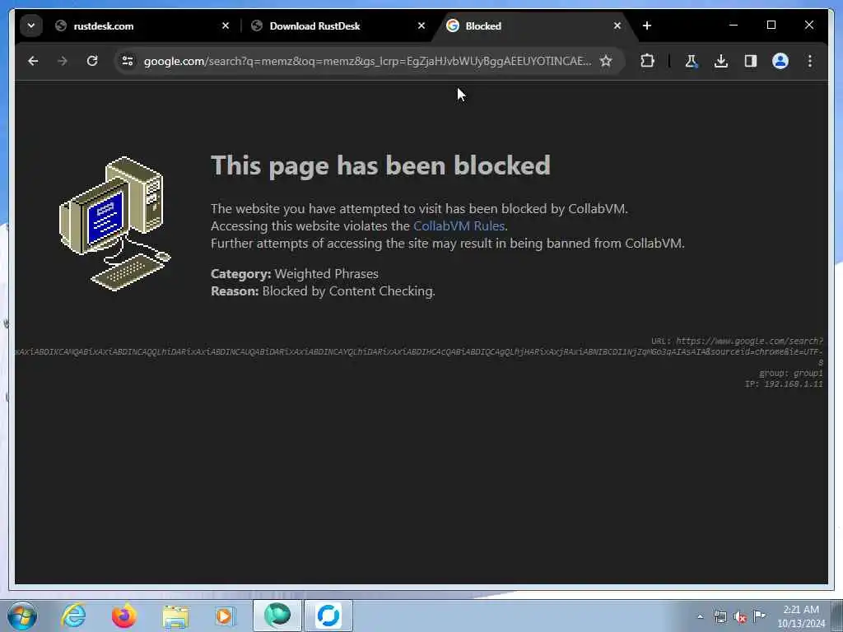Click the 'This page has been blocked' heading
The height and width of the screenshot is (632, 843).
[380, 165]
